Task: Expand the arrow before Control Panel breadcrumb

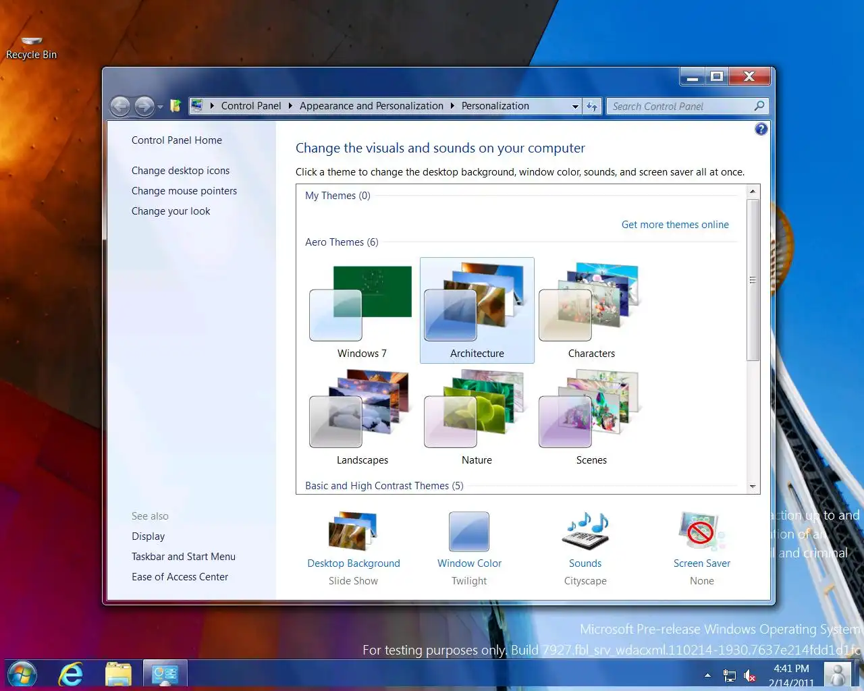Action: [x=212, y=106]
